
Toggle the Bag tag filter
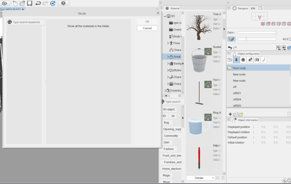pyautogui.click(x=166, y=123)
